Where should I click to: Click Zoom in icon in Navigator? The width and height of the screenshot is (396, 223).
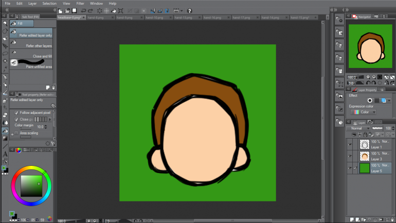[x=374, y=77]
